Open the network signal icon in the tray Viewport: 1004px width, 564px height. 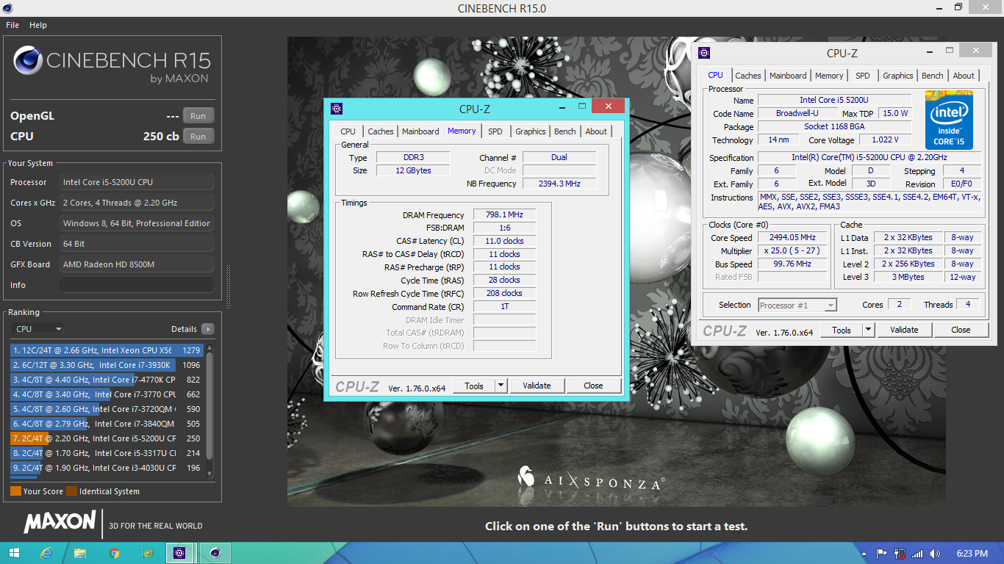coord(918,554)
